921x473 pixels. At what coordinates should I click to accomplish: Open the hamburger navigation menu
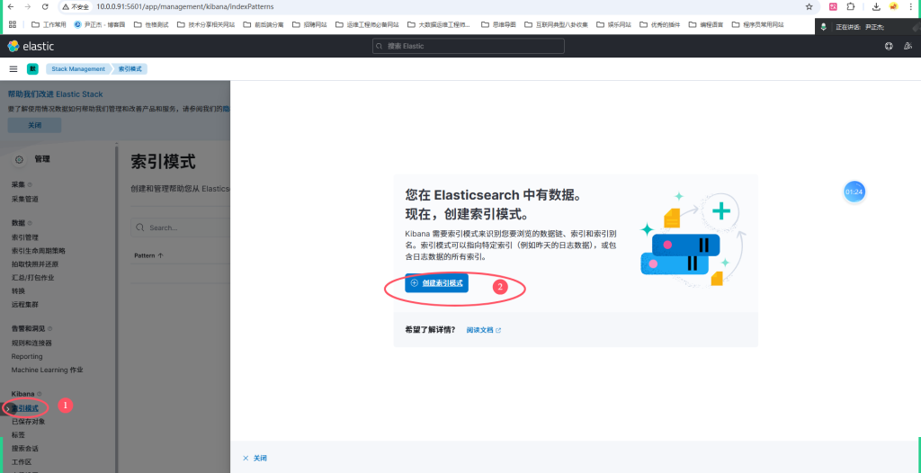[x=13, y=68]
